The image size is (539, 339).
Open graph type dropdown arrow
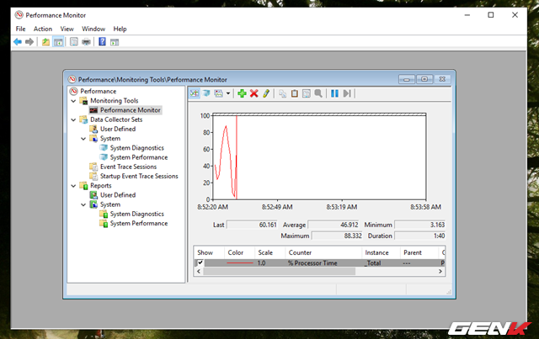pyautogui.click(x=228, y=93)
